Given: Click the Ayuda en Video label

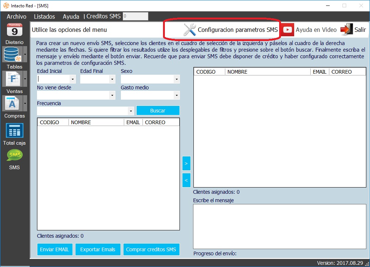Looking at the screenshot, I should (x=316, y=30).
